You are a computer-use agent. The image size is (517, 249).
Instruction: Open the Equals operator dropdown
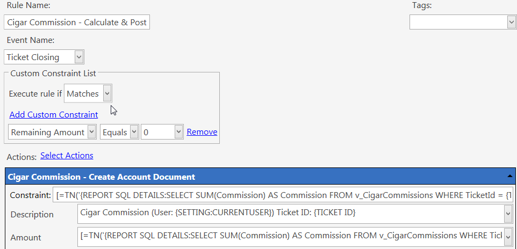[134, 132]
